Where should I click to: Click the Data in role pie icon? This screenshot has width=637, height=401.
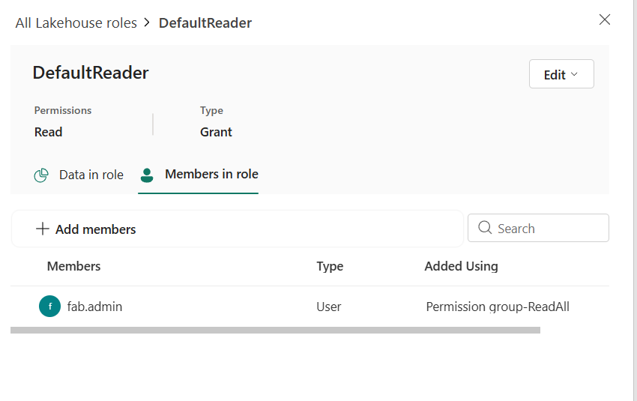[x=41, y=175]
